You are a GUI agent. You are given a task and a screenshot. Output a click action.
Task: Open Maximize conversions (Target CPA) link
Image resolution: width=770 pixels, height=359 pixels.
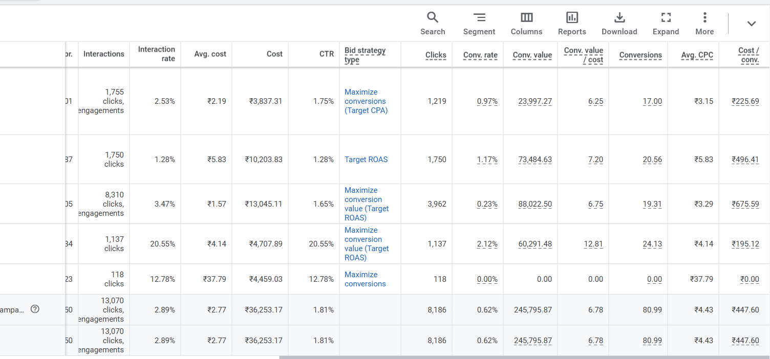366,101
